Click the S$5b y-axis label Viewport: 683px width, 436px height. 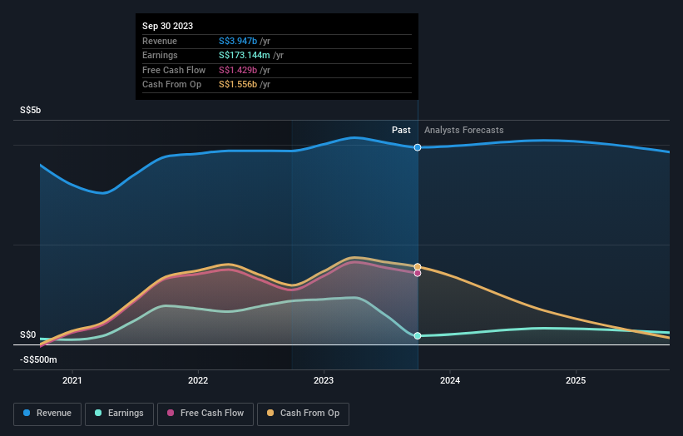pos(31,110)
